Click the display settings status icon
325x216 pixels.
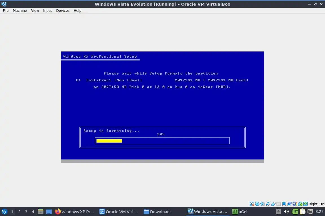[284, 204]
